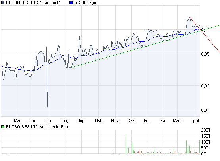Click the 'Juni' month axis label
220x161 pixels.
tap(31, 120)
